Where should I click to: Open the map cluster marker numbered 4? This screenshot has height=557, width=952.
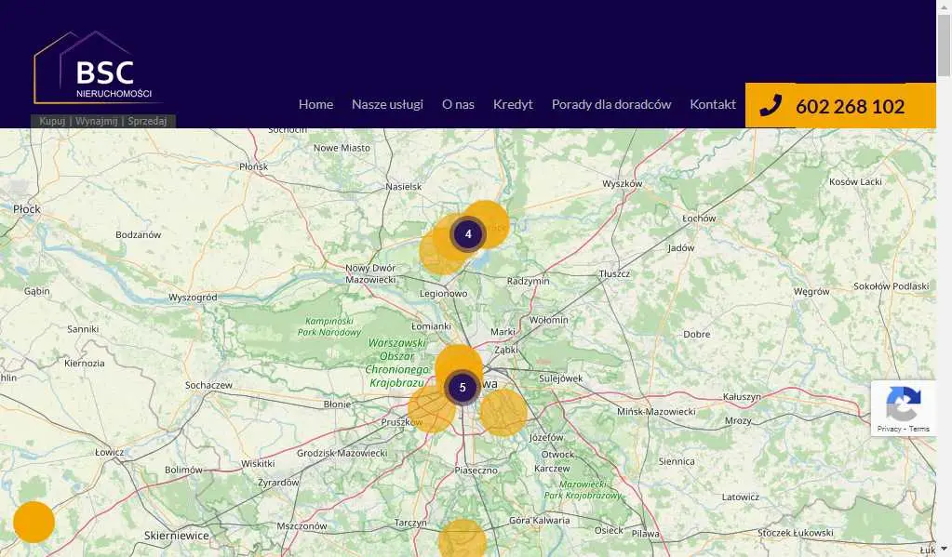click(468, 233)
